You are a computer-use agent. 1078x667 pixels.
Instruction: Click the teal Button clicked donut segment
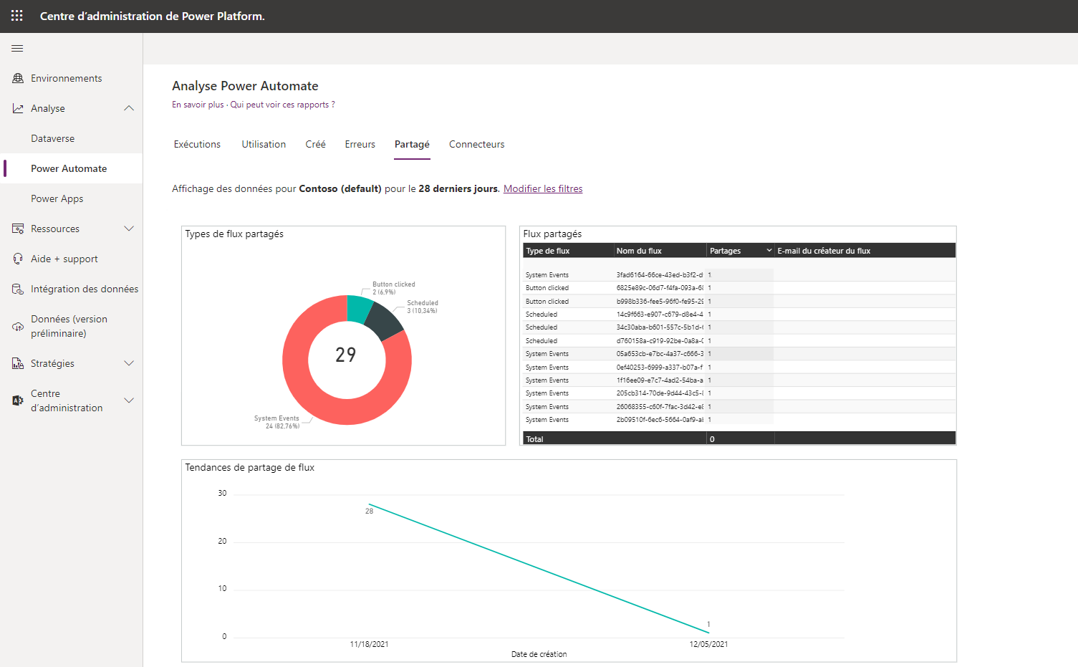(358, 308)
